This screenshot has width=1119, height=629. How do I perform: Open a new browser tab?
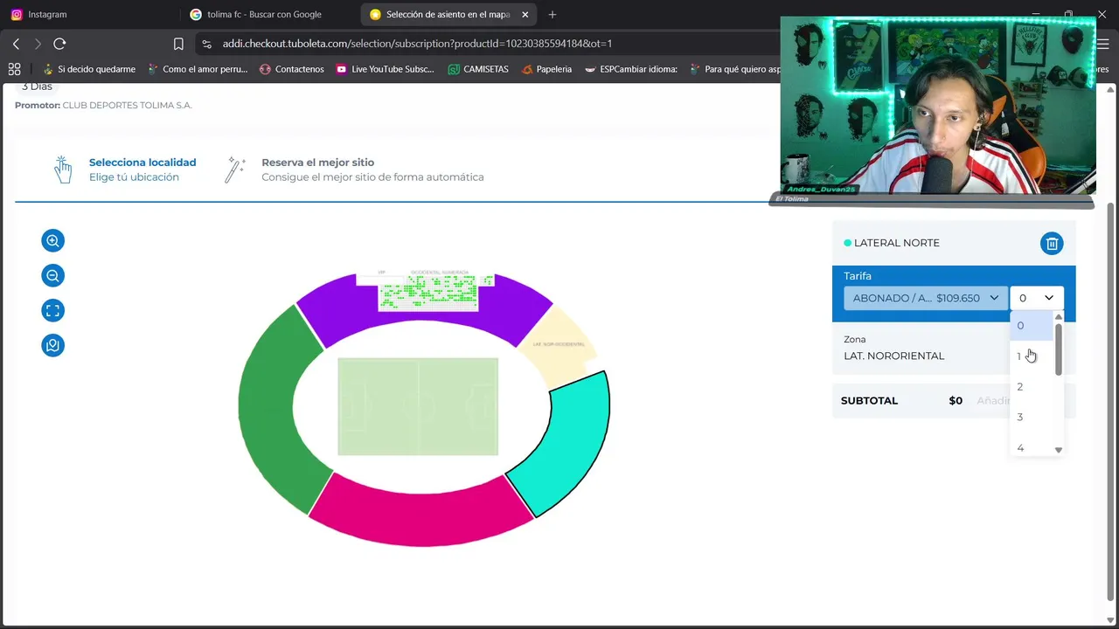[552, 14]
